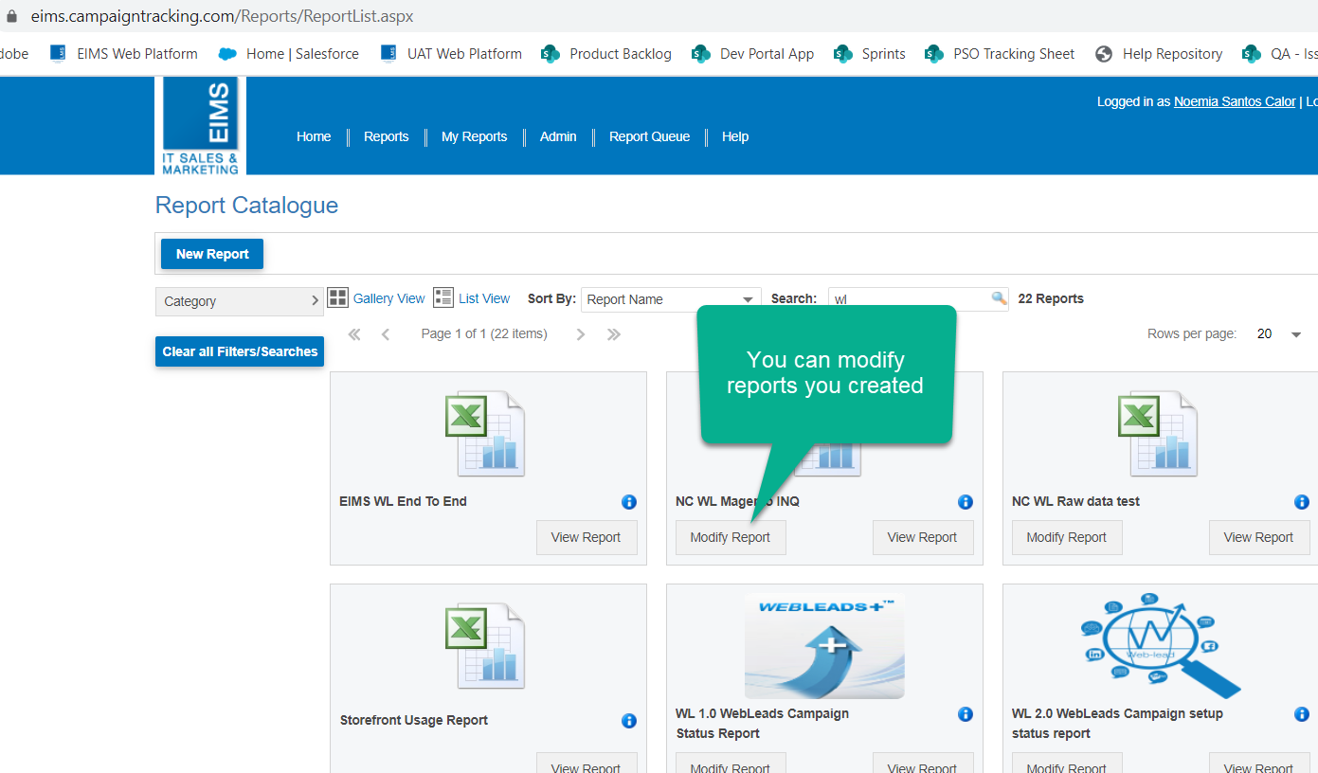
Task: Click the 'Storefront Usage Report' title
Action: click(x=414, y=720)
